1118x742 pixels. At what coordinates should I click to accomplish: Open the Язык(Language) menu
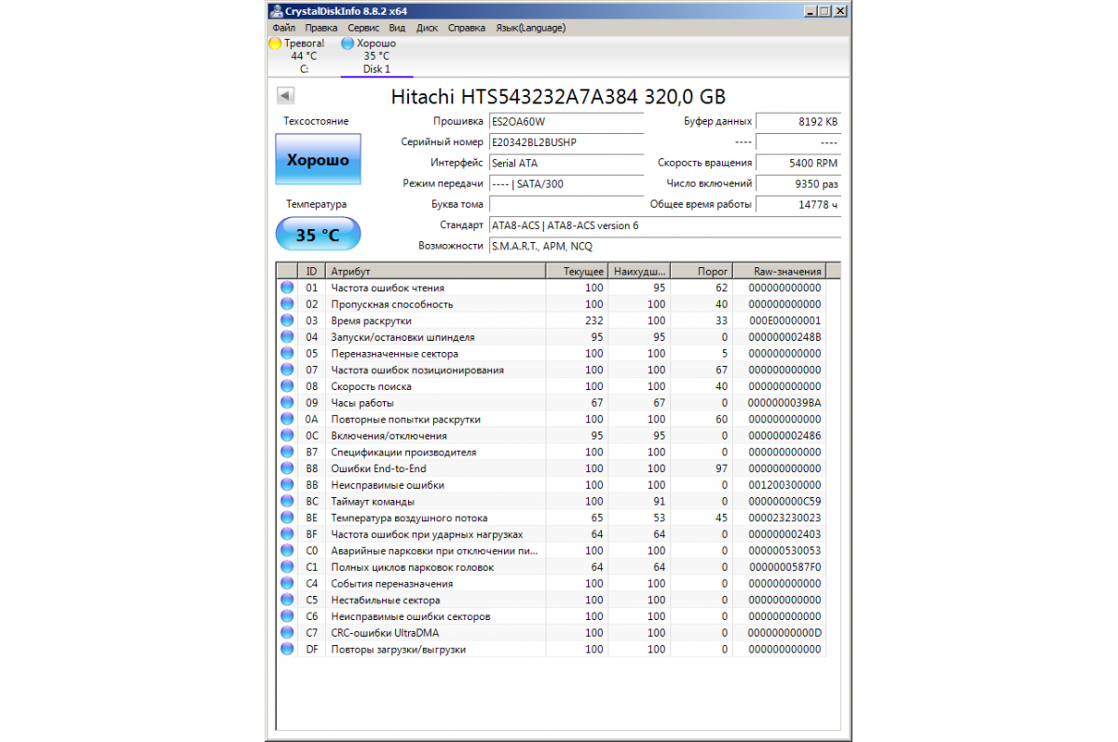pos(530,28)
